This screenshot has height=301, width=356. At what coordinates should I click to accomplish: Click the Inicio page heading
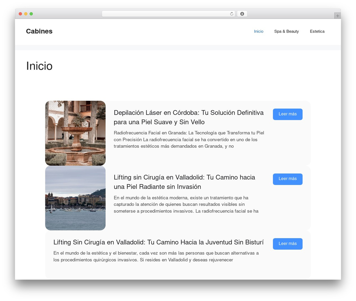[x=39, y=66]
